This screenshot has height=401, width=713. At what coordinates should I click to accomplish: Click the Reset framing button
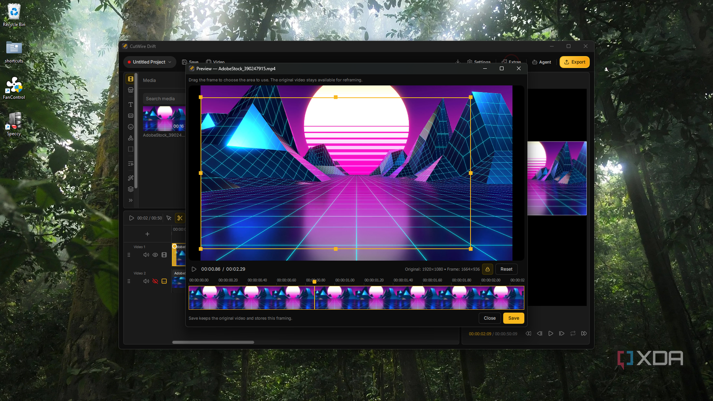[x=506, y=269]
